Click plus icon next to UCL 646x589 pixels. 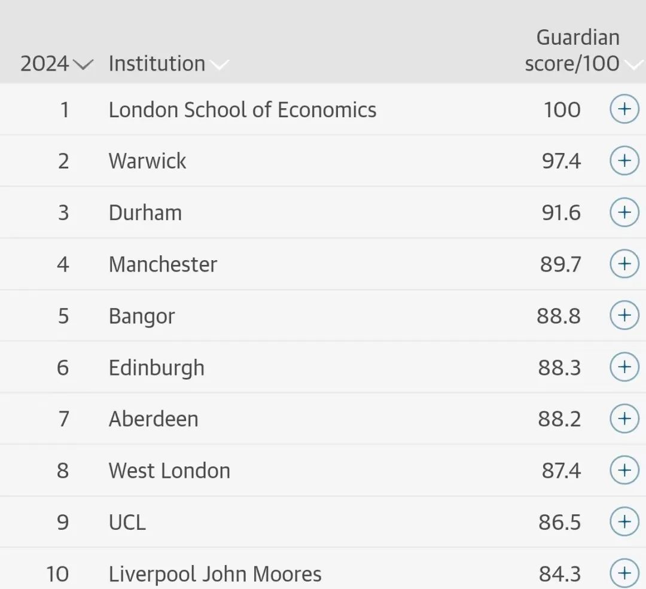coord(624,521)
